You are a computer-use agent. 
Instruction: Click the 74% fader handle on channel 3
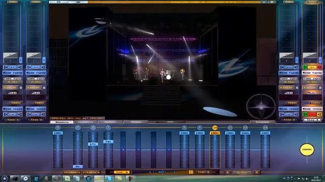[108, 142]
